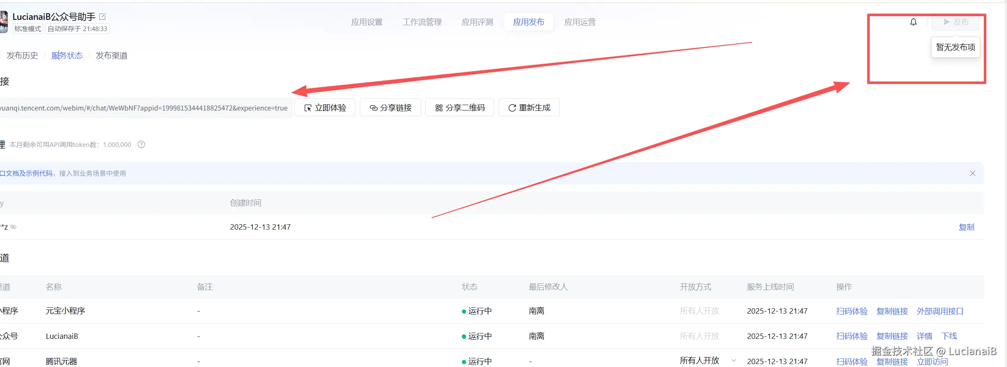The image size is (1007, 367).
Task: Click 复制链接 in 腾讯元器 row
Action: point(892,361)
